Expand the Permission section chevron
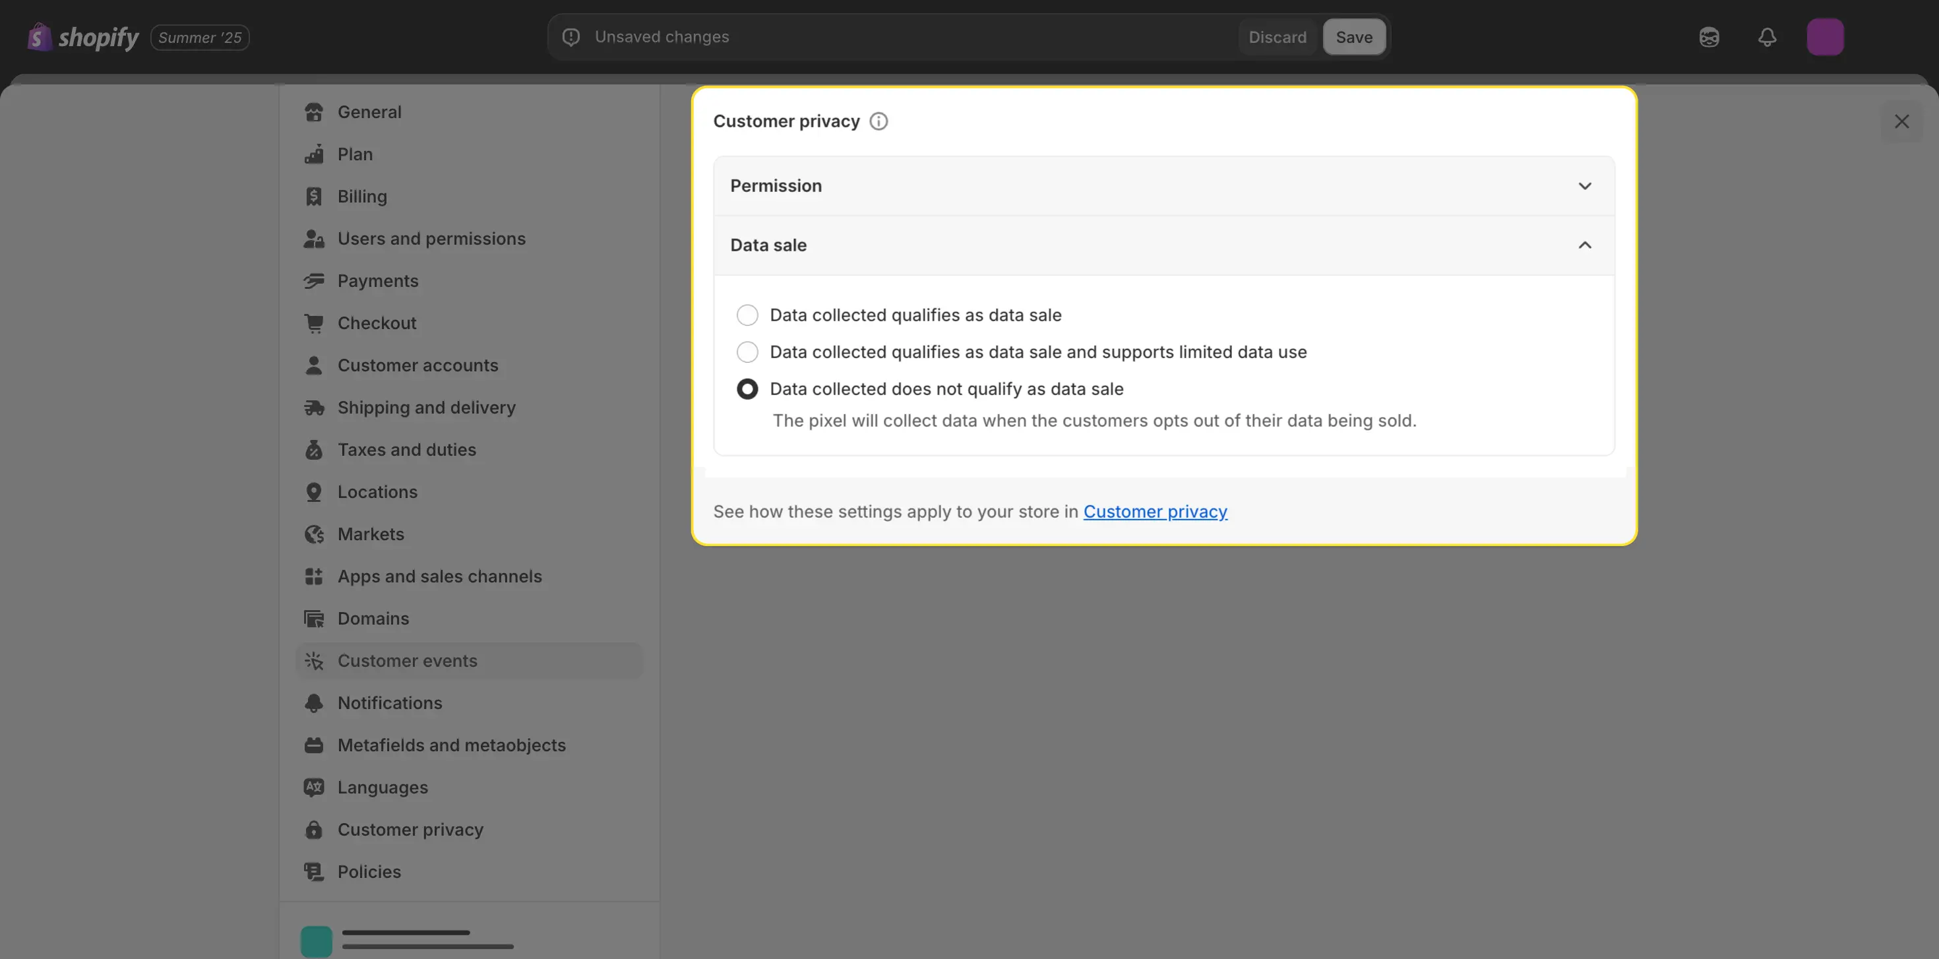The width and height of the screenshot is (1939, 959). [1584, 186]
